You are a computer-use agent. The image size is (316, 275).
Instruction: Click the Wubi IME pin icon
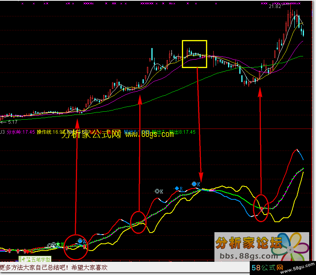[24, 259]
